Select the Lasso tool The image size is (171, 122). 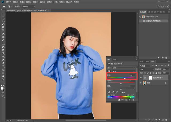click(x=3, y=21)
